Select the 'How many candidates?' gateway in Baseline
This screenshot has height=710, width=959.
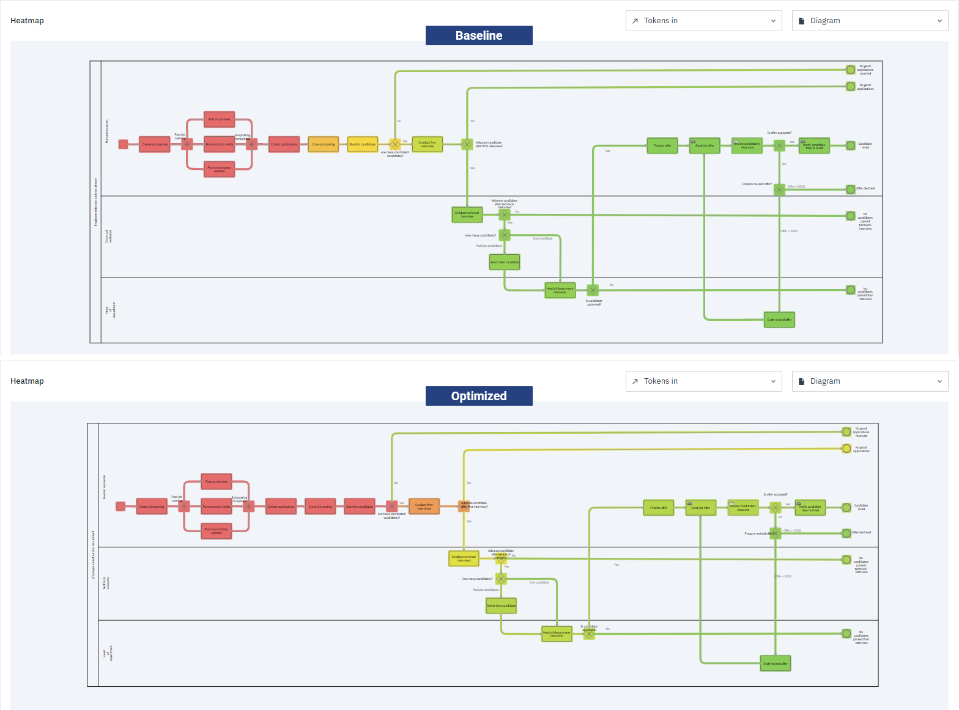click(x=505, y=235)
